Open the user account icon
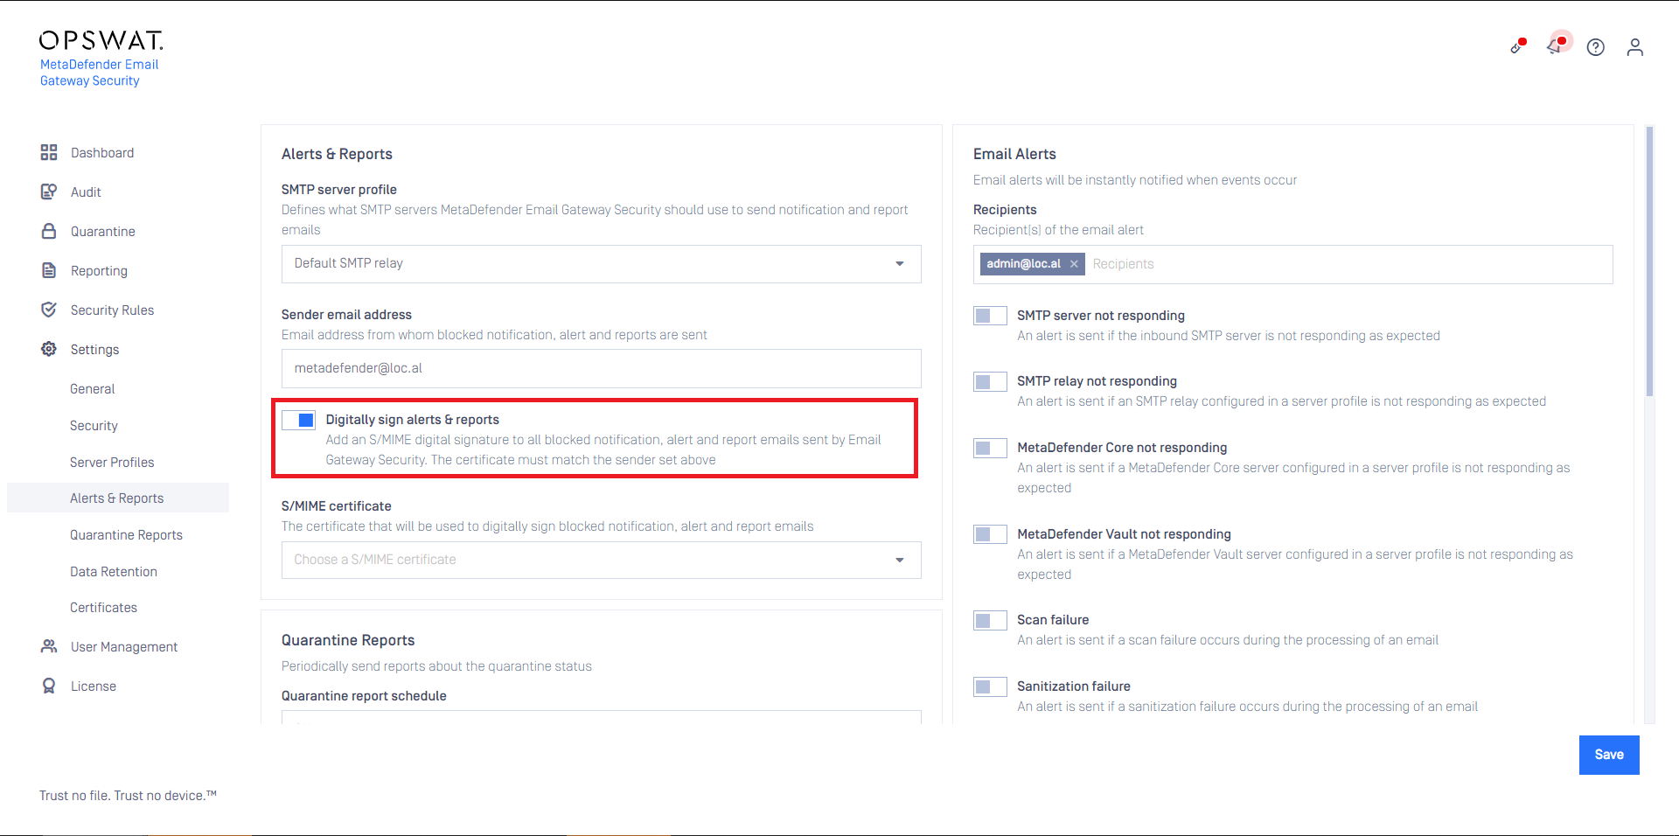 tap(1635, 47)
